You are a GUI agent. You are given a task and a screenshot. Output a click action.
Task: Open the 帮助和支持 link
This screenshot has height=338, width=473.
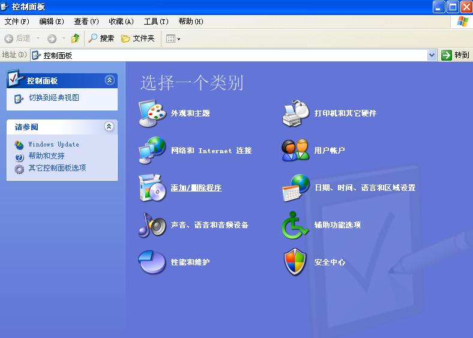click(x=46, y=155)
